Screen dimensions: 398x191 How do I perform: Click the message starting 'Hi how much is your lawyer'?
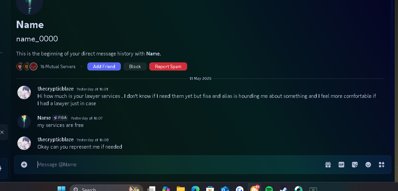[x=207, y=100]
